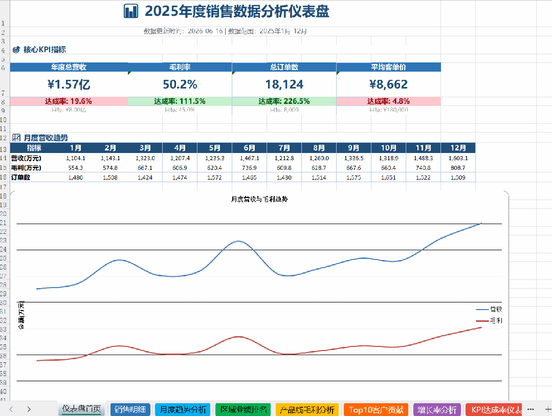Select the 毛利 legend entry in the chart
The height and width of the screenshot is (416, 552).
coord(489,320)
